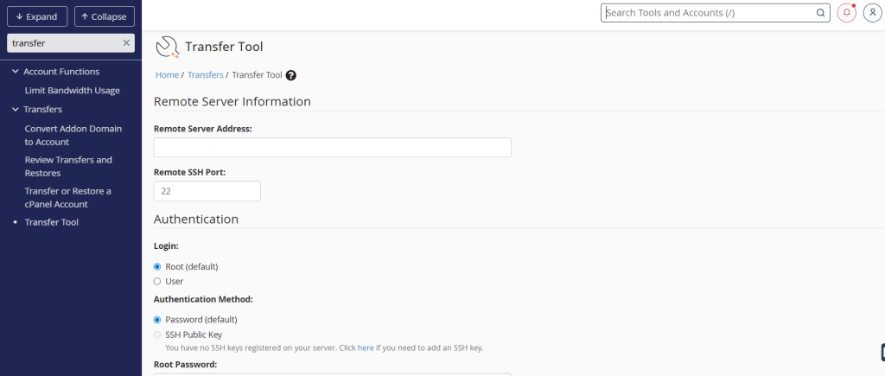Viewport: 885px width, 376px height.
Task: Open the notifications bell icon
Action: click(x=846, y=12)
